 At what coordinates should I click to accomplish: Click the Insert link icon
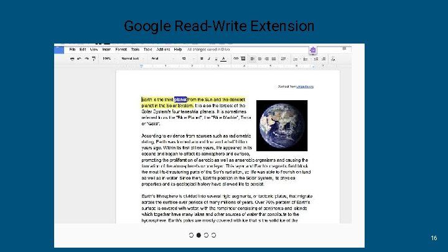coord(236,58)
